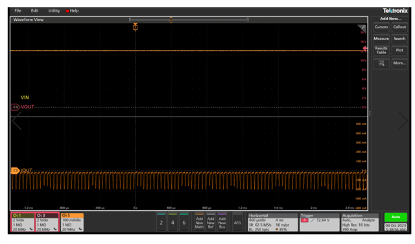
Task: Click the C5 IOUT channel handle
Action: [16, 171]
